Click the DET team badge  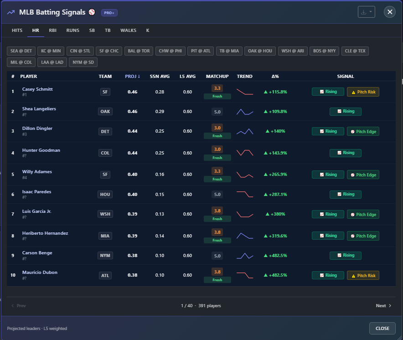coord(105,132)
